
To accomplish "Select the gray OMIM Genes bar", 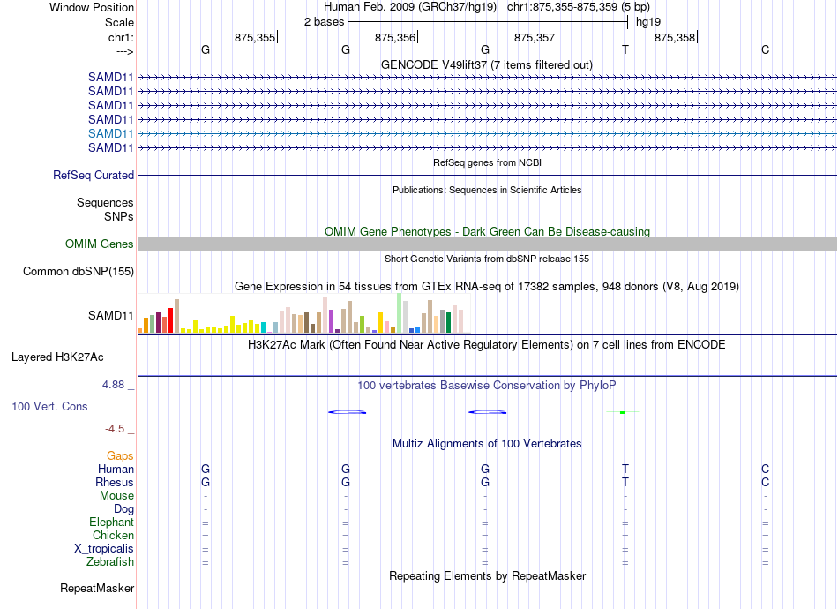I will (487, 244).
